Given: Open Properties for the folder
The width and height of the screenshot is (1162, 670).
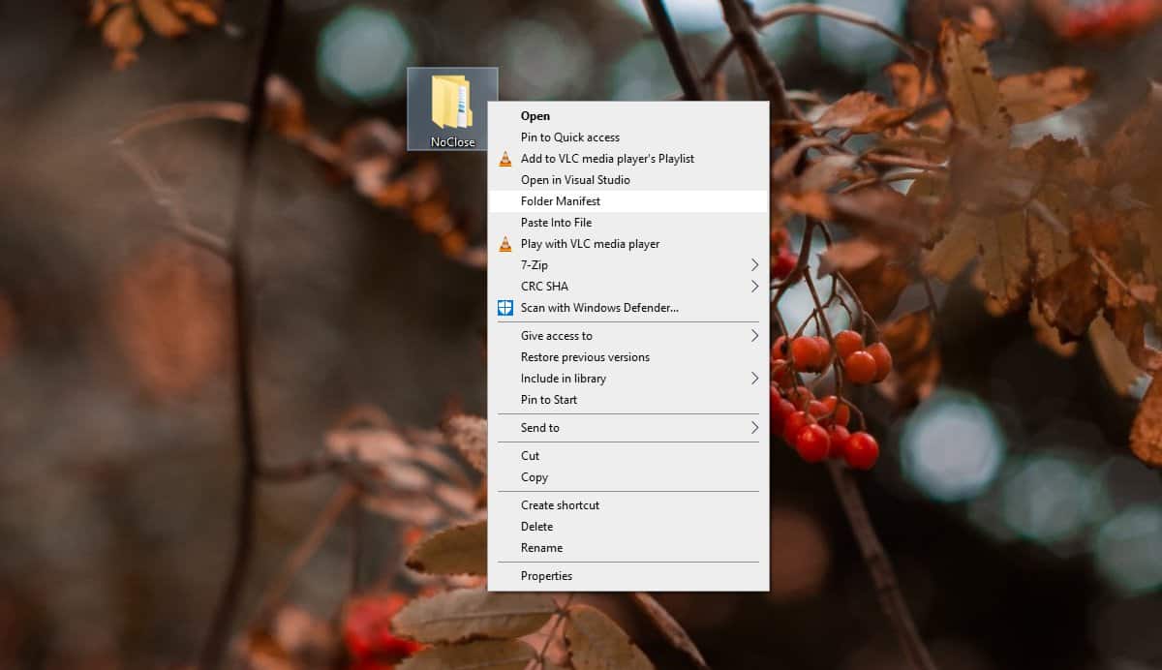Looking at the screenshot, I should [x=628, y=576].
